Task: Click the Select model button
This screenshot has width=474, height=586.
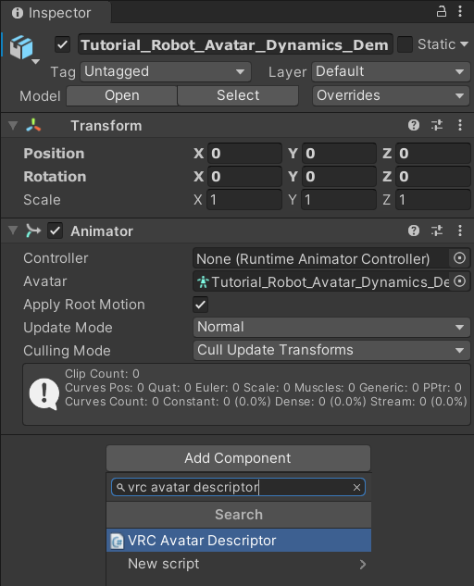Action: pyautogui.click(x=238, y=95)
